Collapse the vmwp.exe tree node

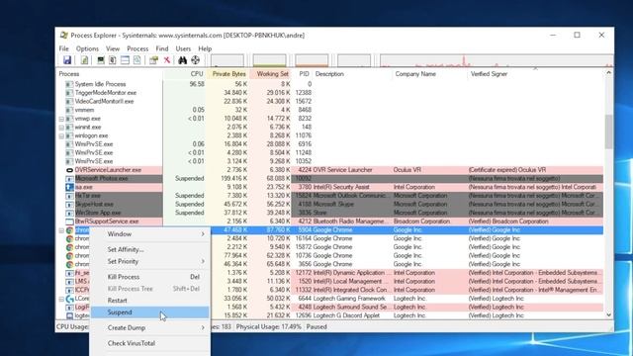[x=61, y=119]
